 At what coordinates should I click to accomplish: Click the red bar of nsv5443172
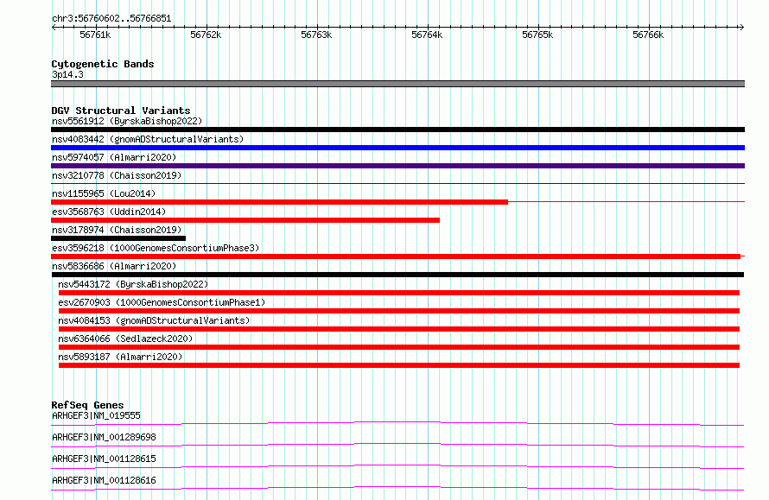click(x=399, y=293)
